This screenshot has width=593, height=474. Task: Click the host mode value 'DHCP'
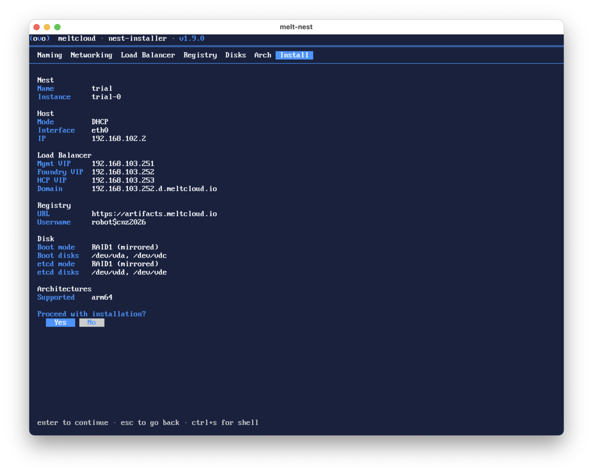click(100, 122)
